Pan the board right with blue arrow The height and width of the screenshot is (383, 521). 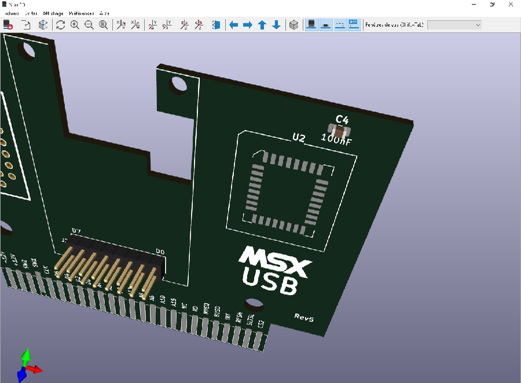coord(248,25)
